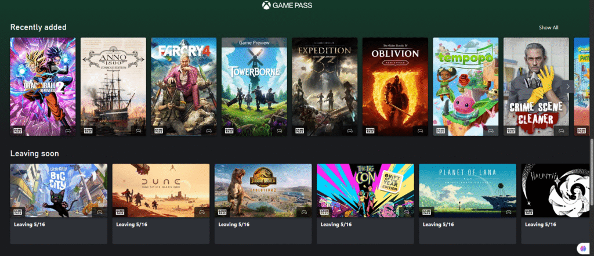Open Anno 1800 Console Edition tile
The width and height of the screenshot is (594, 256).
pos(113,86)
